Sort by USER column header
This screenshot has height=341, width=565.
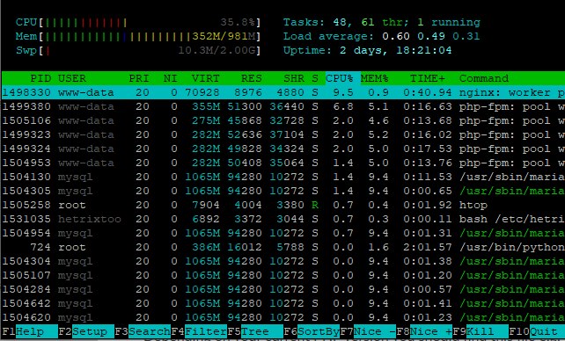click(72, 78)
